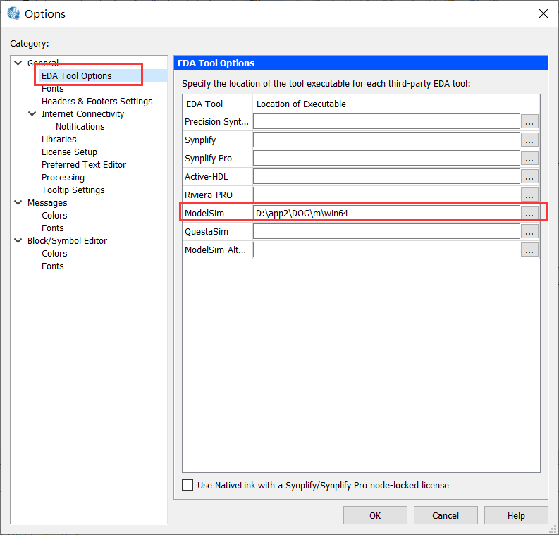Click the Riviera-PRO row label

pyautogui.click(x=209, y=195)
